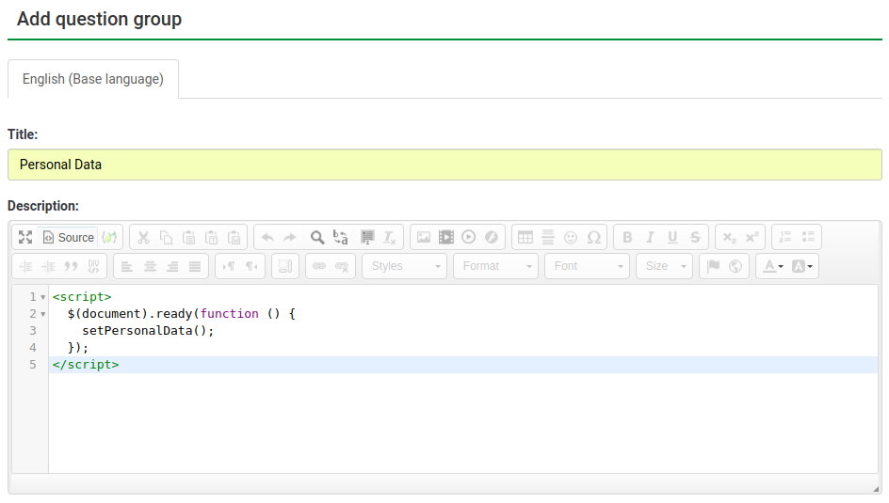Set right-to-left text direction
Image resolution: width=889 pixels, height=503 pixels.
[251, 266]
